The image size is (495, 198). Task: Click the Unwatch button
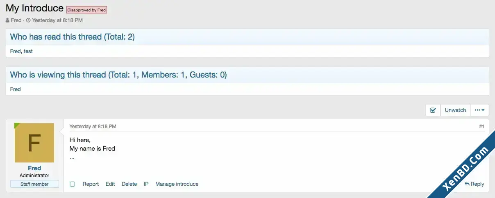[455, 110]
